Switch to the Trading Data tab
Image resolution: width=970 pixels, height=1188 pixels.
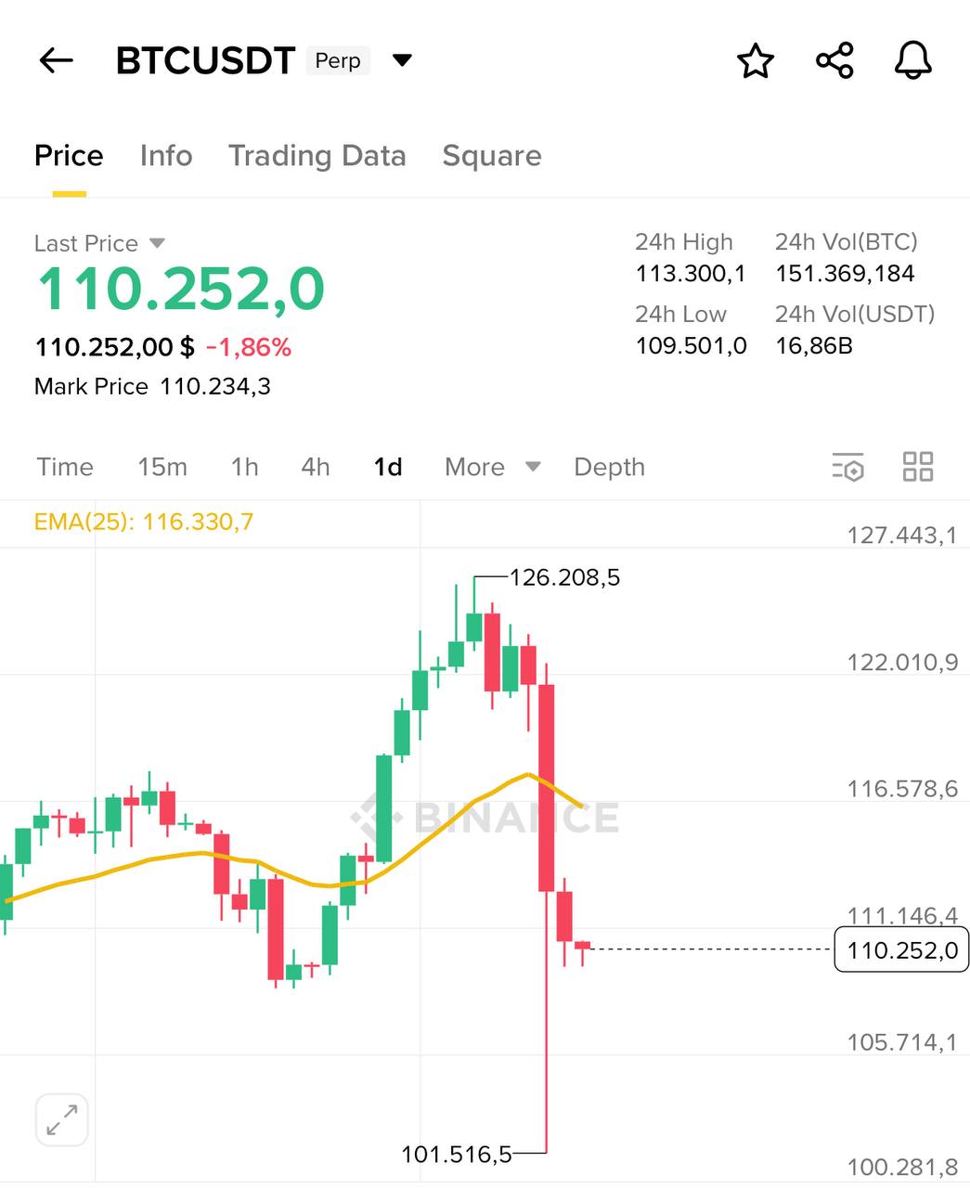click(x=317, y=156)
